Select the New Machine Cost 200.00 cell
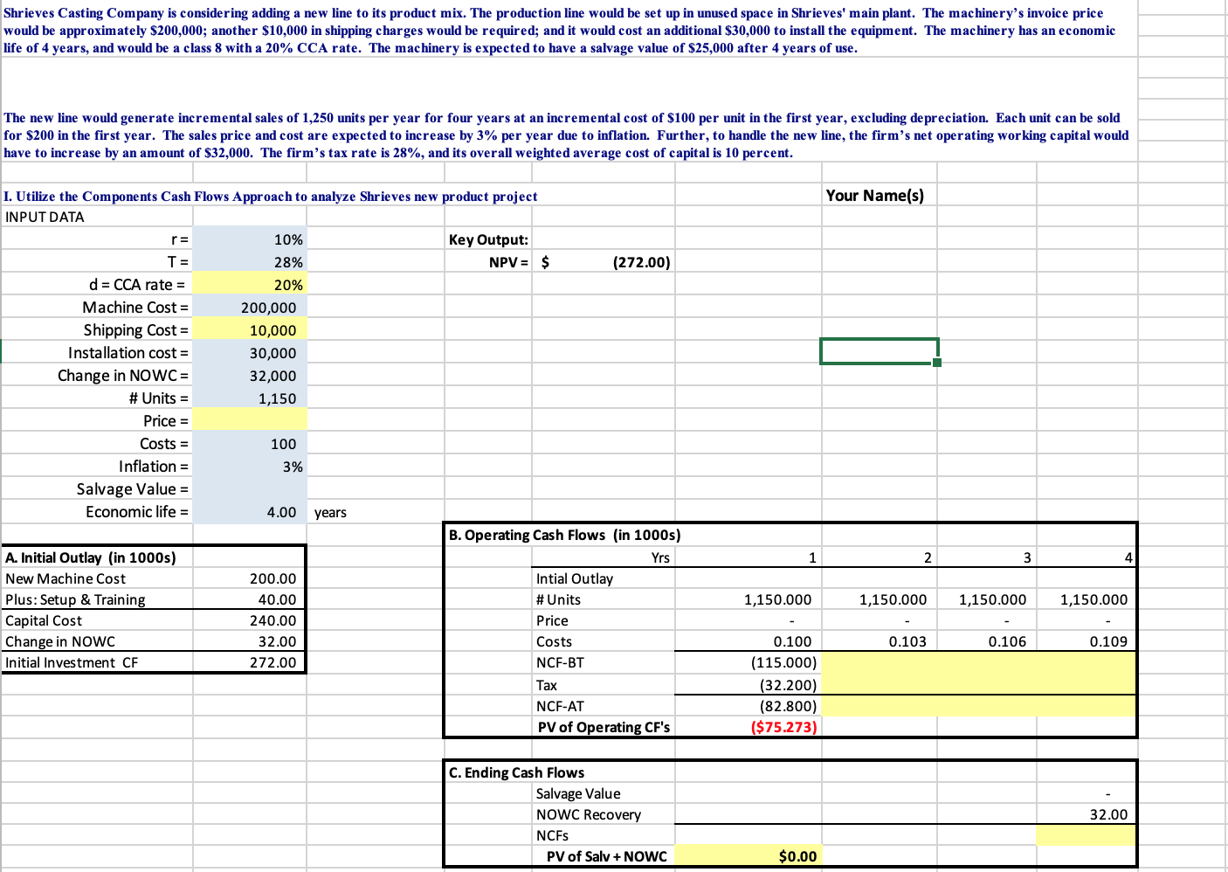The width and height of the screenshot is (1228, 872). [250, 578]
